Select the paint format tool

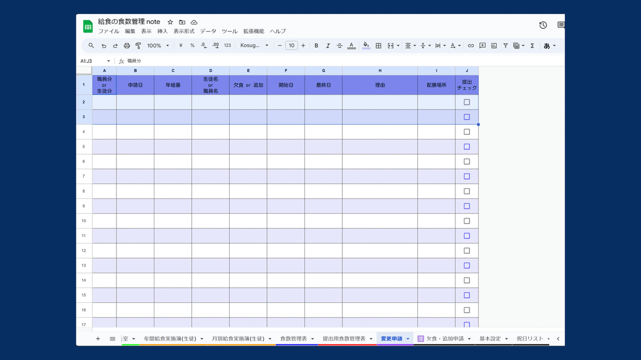(x=138, y=46)
